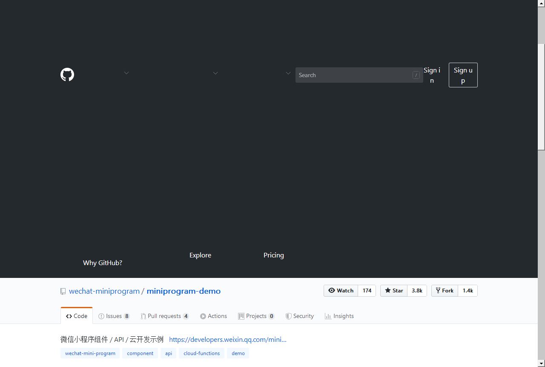
Task: Click the 174 watchers count
Action: coord(367,291)
